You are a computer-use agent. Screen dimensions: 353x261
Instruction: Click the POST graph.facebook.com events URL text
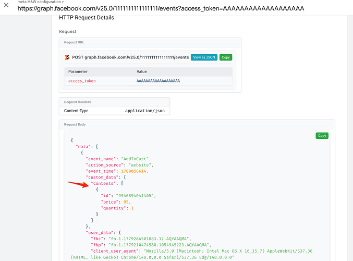coord(130,57)
